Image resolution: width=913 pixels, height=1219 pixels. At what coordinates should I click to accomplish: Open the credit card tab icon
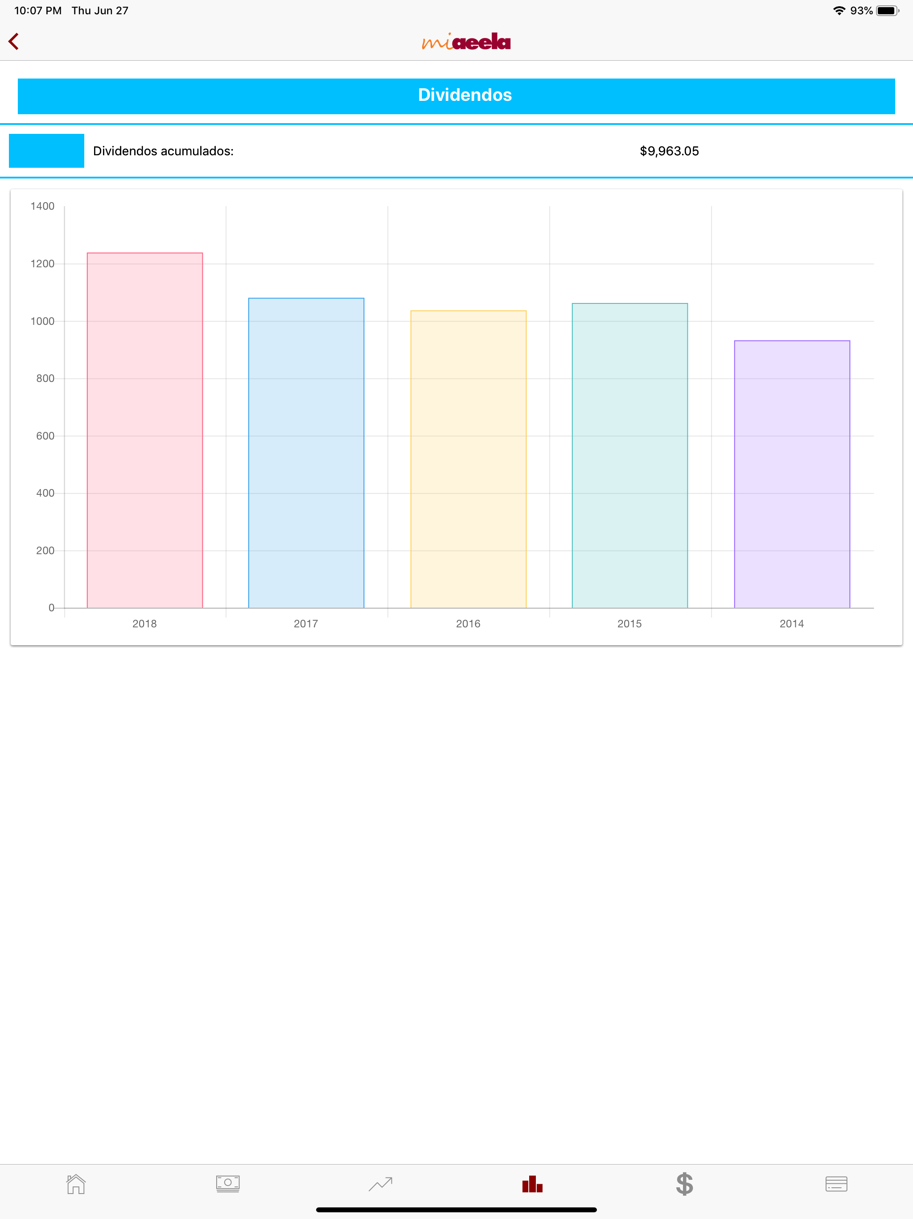point(836,1184)
